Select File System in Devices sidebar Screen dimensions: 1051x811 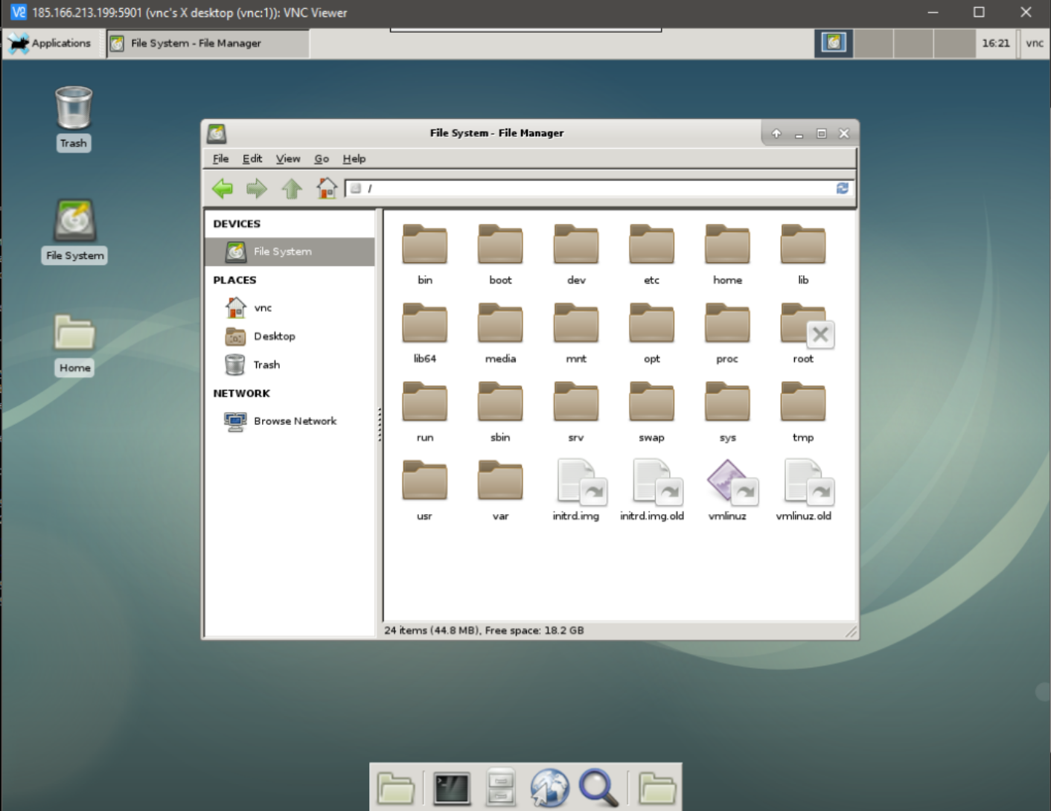(290, 251)
